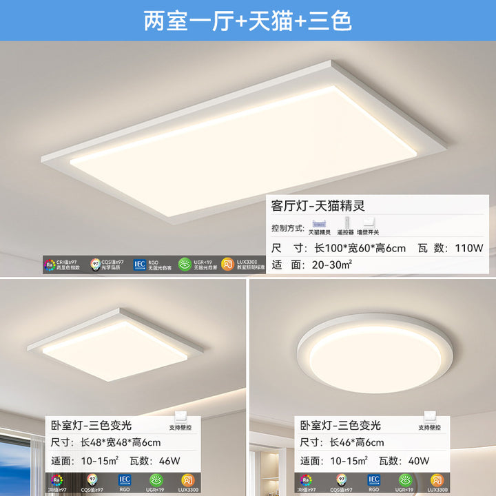Select the 遥控器 remote control icon
Image resolution: width=496 pixels, height=496 pixels.
347,223
